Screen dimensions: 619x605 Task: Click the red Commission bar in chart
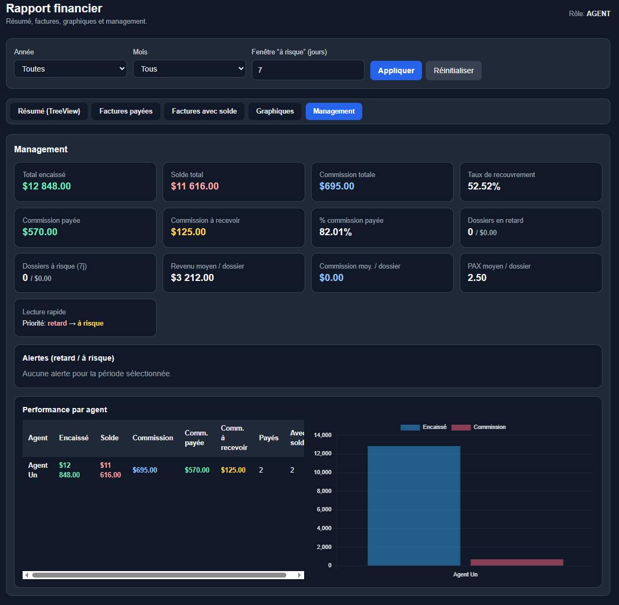tap(517, 562)
